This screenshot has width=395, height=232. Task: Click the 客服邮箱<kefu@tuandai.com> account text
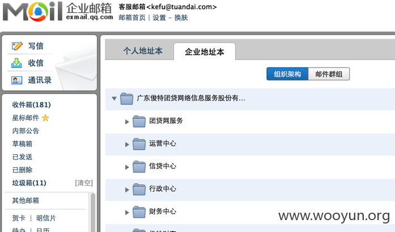tap(168, 7)
